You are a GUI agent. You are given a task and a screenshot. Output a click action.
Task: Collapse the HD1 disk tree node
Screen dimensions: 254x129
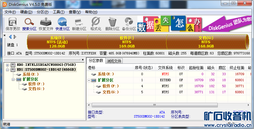[x=7, y=70]
